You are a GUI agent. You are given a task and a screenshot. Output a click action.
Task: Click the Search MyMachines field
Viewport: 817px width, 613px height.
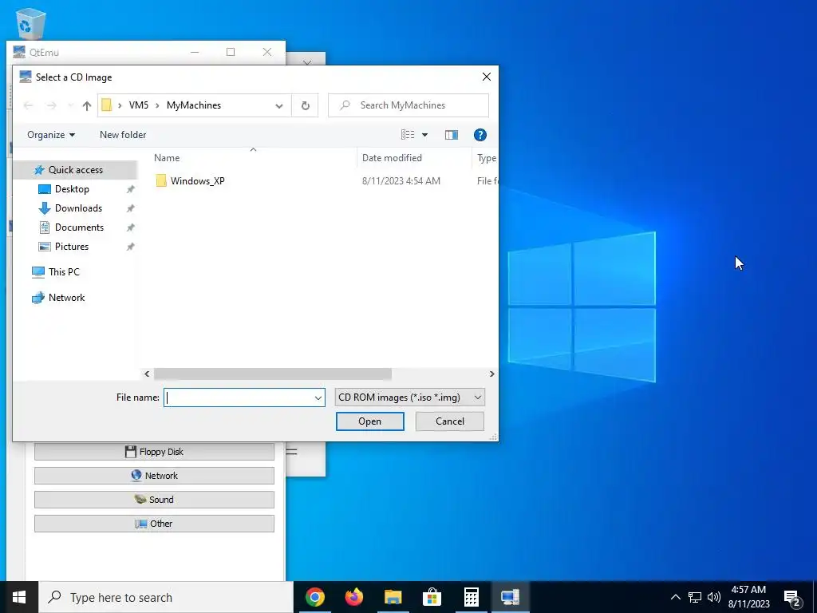point(408,105)
